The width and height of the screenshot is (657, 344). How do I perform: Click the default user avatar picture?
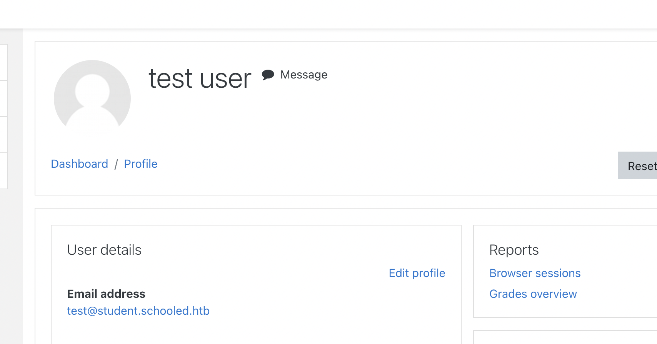[92, 98]
